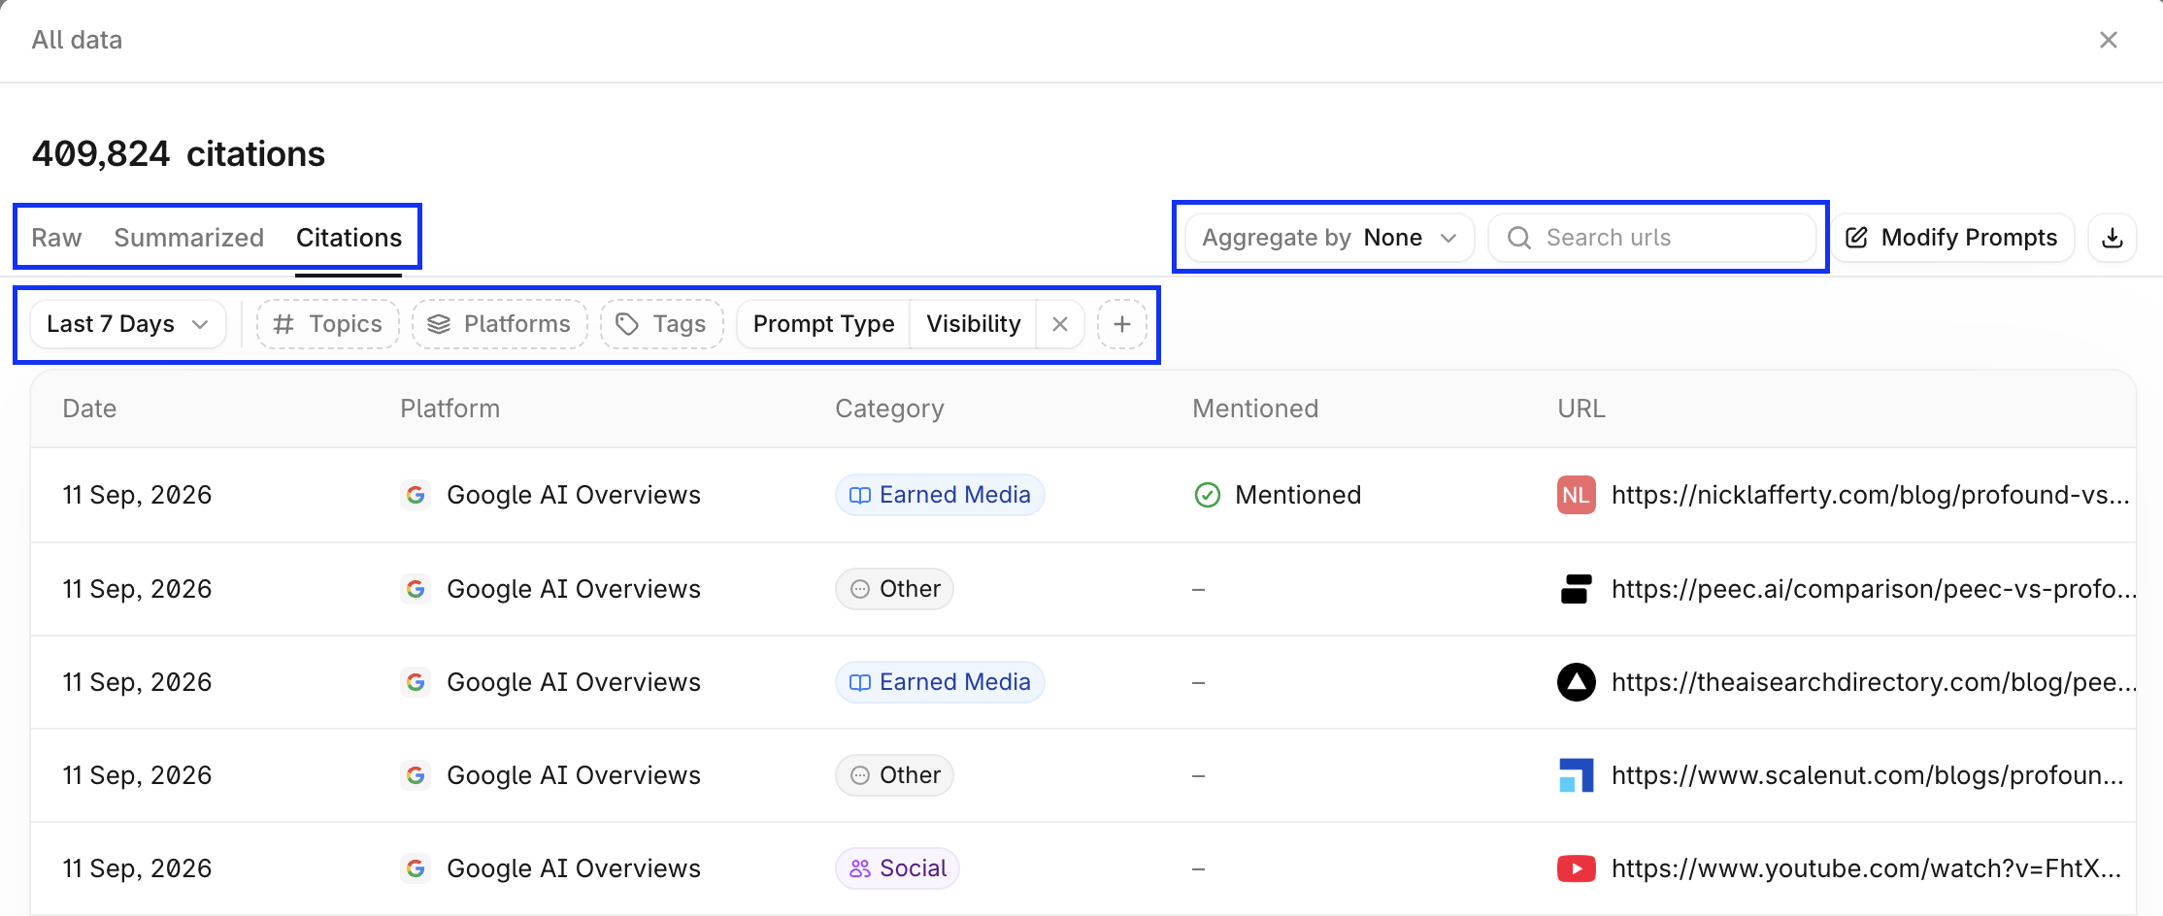The width and height of the screenshot is (2163, 916).
Task: Open the Tags filter
Action: click(x=661, y=324)
